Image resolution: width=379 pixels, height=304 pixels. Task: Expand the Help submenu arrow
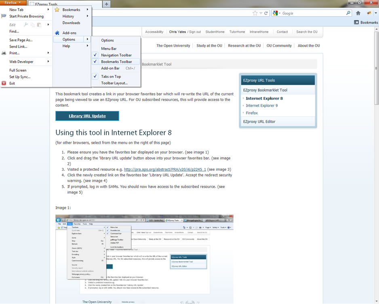(x=88, y=46)
